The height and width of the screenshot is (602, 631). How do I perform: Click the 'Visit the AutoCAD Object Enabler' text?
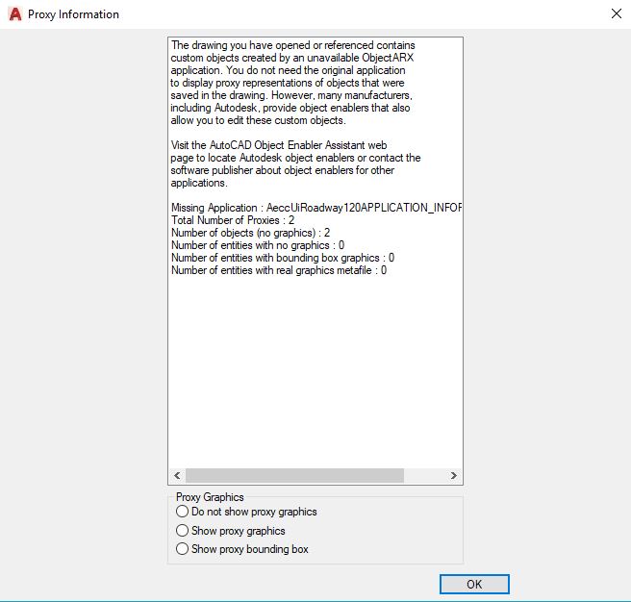tap(279, 145)
